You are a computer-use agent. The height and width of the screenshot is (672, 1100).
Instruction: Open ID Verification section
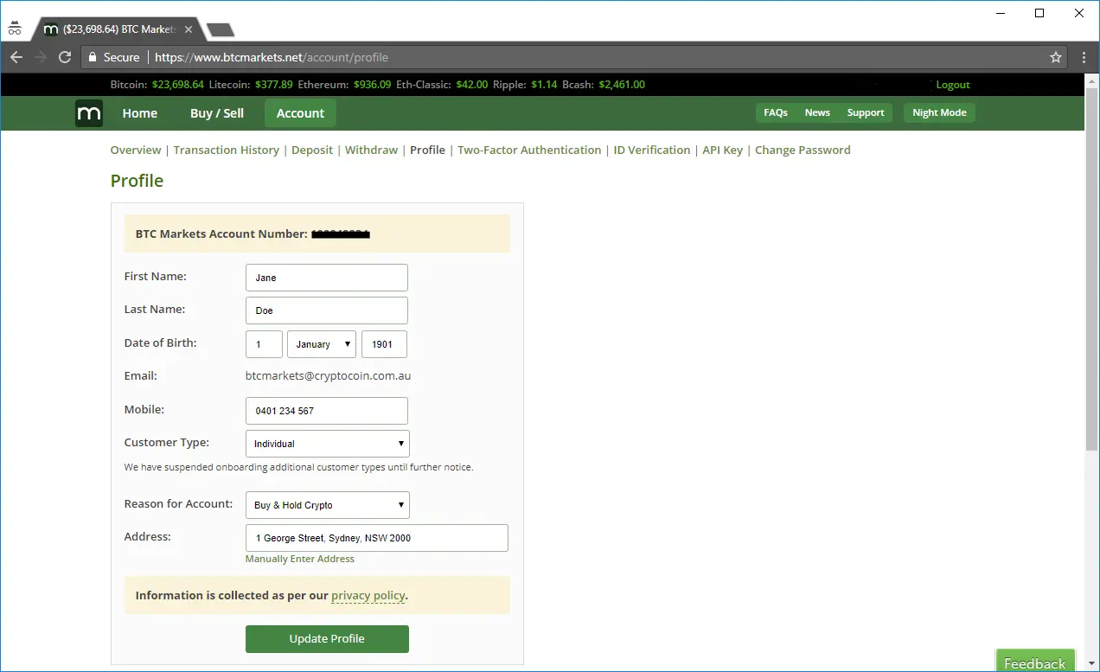652,150
